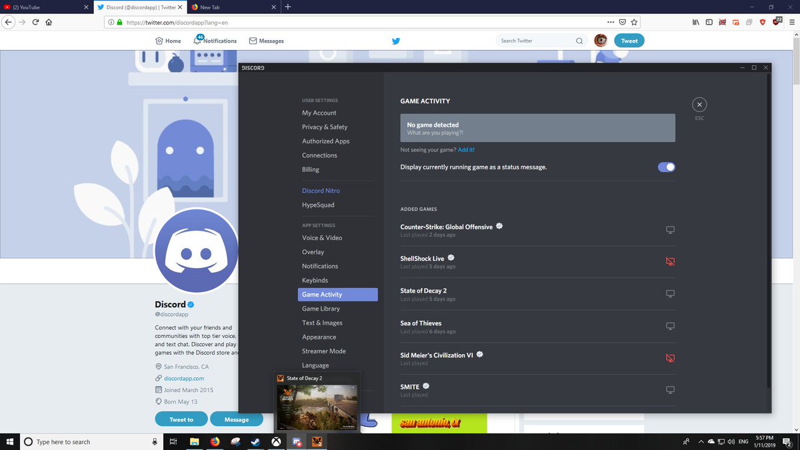
Task: Open page actions three-dot menu in address bar
Action: point(610,22)
